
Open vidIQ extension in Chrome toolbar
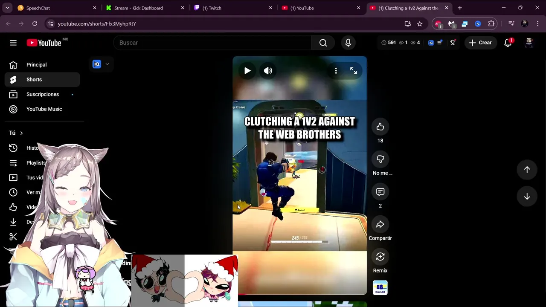tap(478, 24)
